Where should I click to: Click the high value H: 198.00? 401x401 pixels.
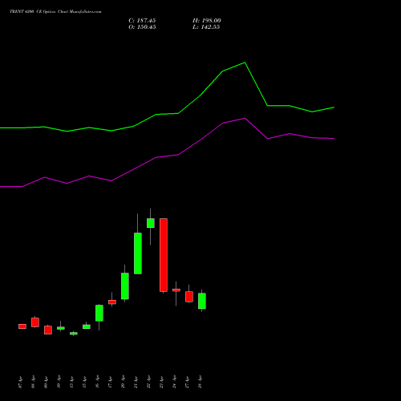point(206,21)
